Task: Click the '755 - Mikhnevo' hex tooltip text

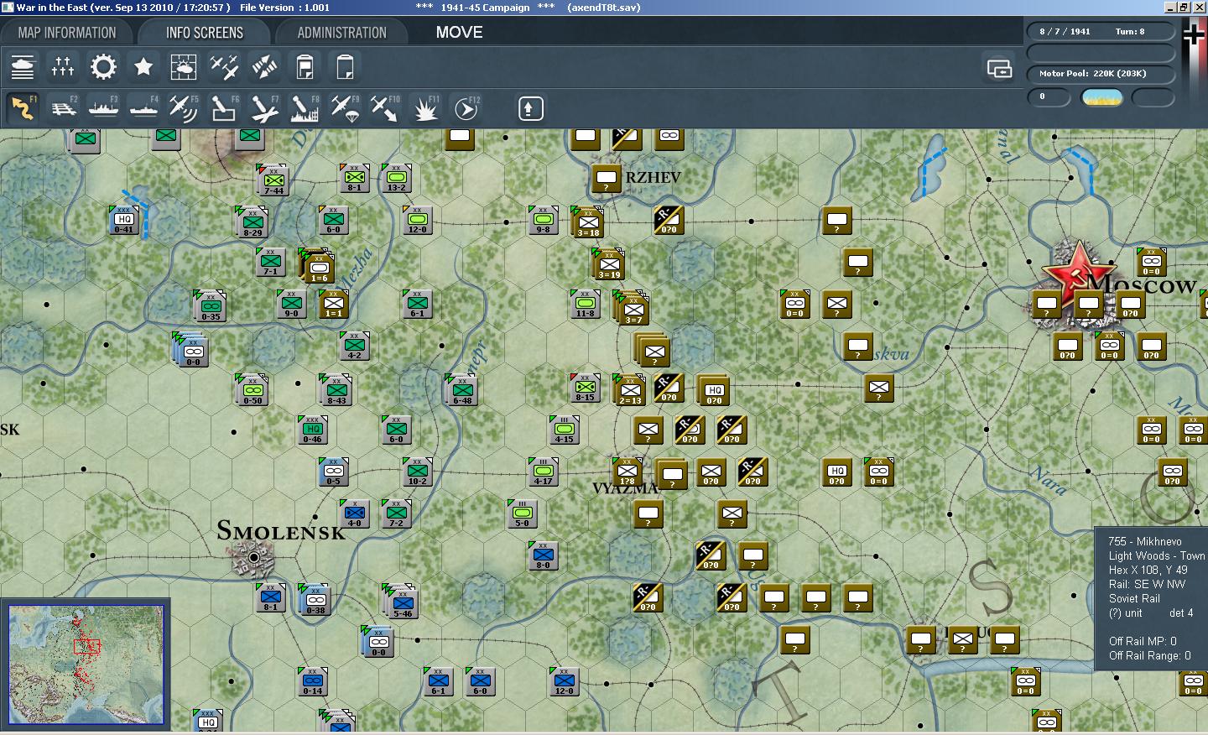Action: (1144, 541)
